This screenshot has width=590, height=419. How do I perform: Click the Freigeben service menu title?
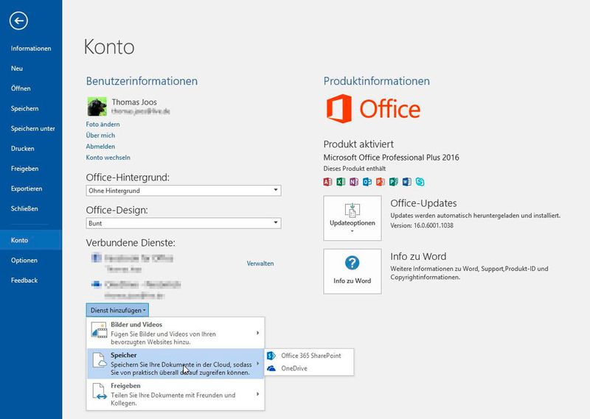tap(125, 386)
